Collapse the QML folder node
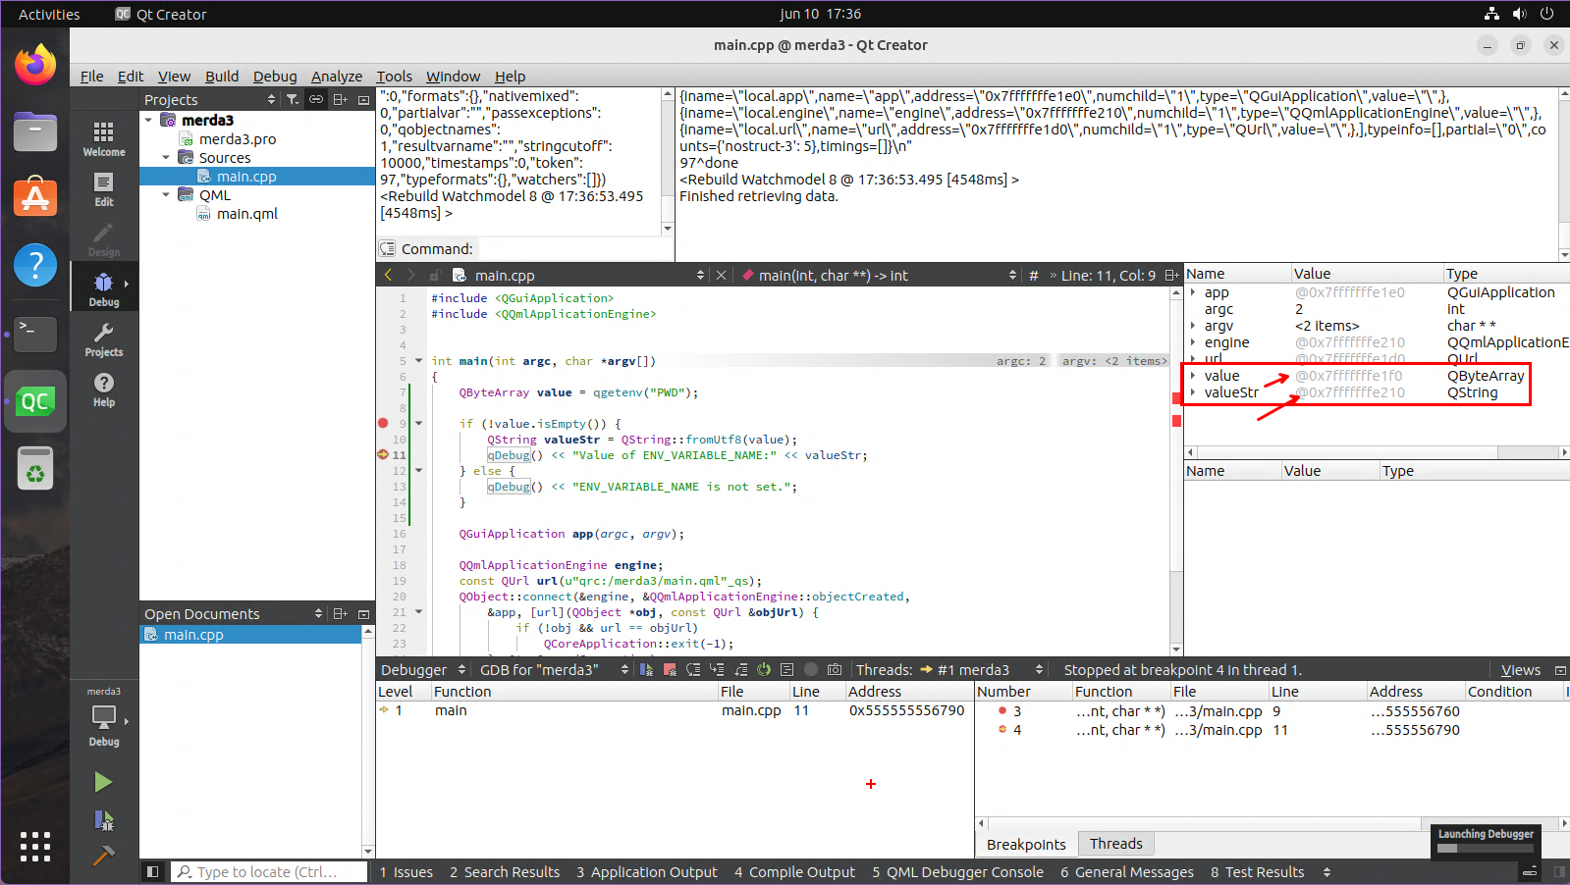The image size is (1570, 885). point(166,194)
